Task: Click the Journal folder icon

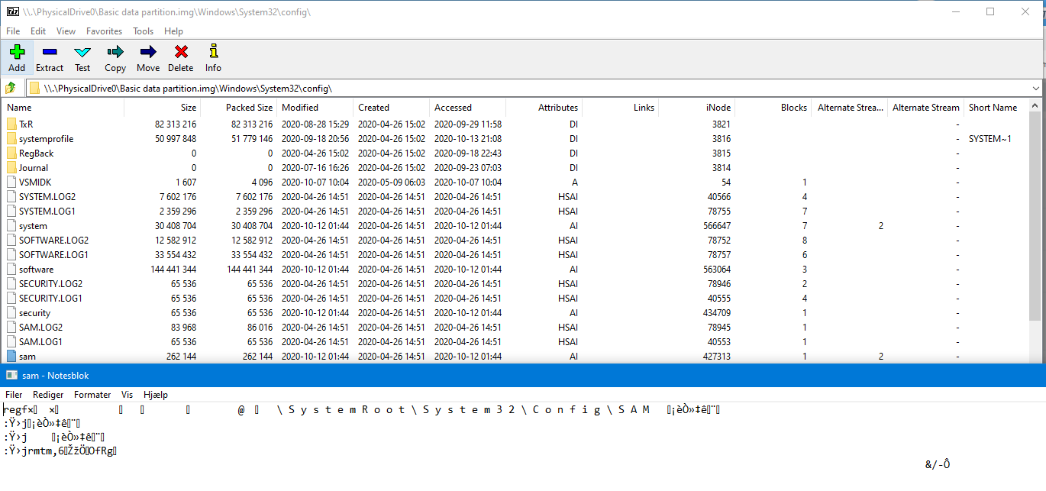Action: (11, 167)
